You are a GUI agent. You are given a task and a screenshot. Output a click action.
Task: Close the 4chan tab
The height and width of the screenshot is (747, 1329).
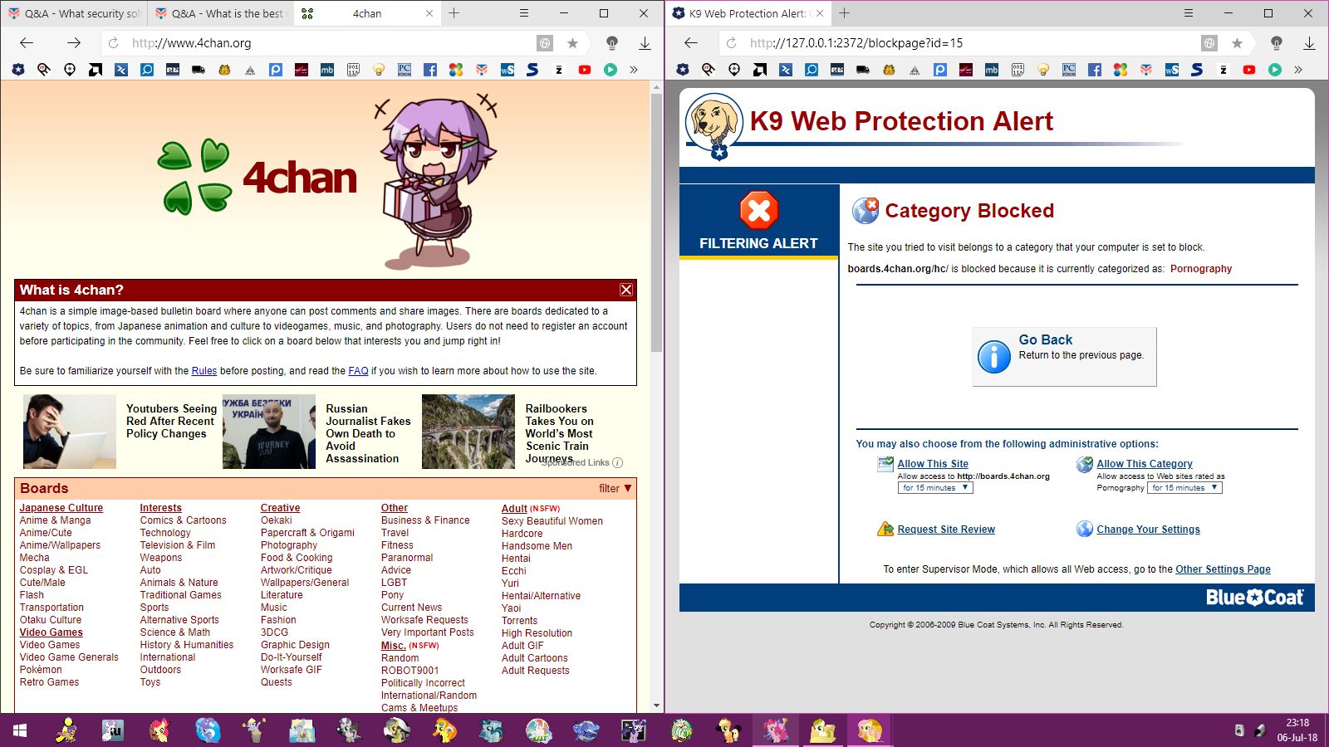429,13
